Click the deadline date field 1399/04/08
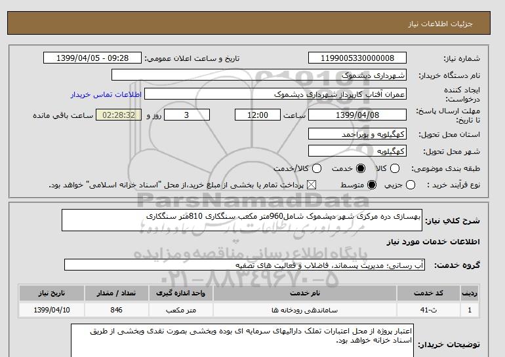The width and height of the screenshot is (505, 357). click(357, 115)
